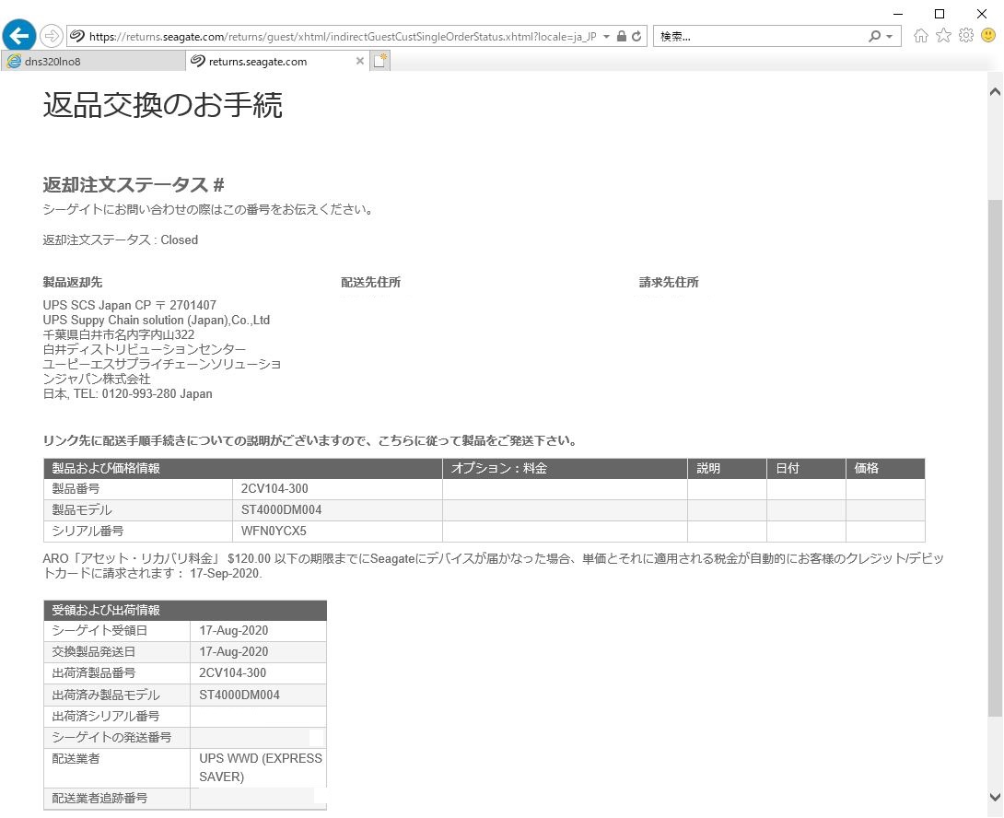Click the security lock icon in address bar
1004x818 pixels.
[621, 36]
